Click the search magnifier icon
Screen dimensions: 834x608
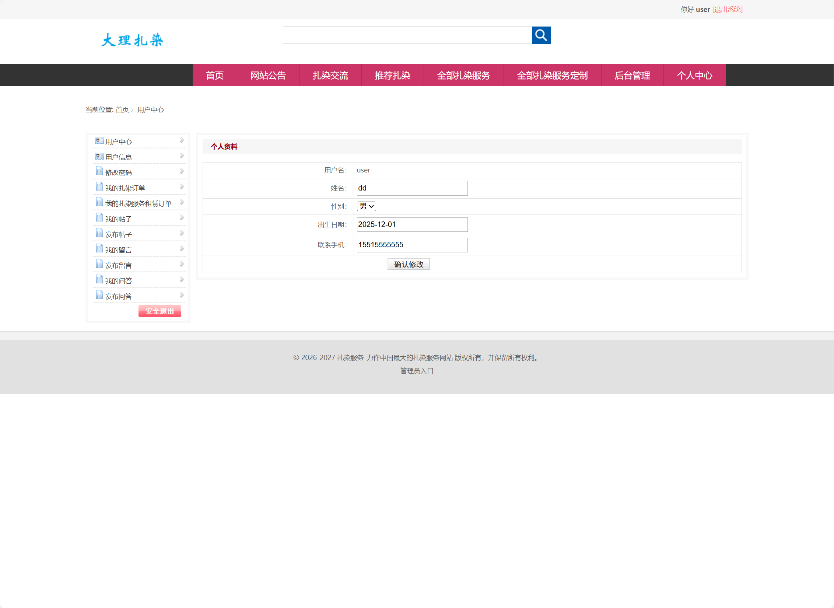(541, 35)
